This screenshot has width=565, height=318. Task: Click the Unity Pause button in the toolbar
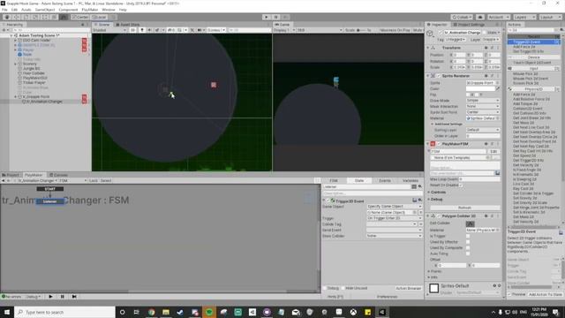(x=275, y=17)
